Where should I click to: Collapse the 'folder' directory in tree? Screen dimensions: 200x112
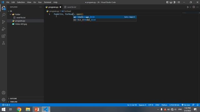26,14
